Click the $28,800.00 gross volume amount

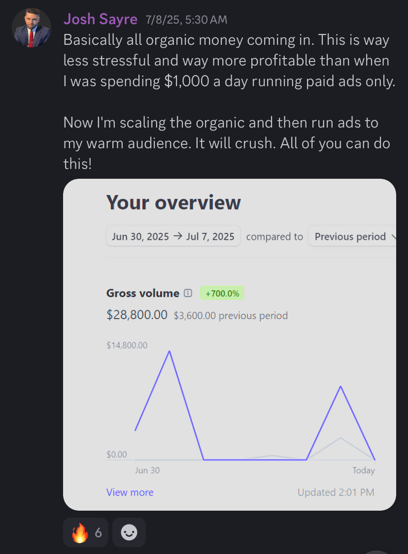coord(137,315)
